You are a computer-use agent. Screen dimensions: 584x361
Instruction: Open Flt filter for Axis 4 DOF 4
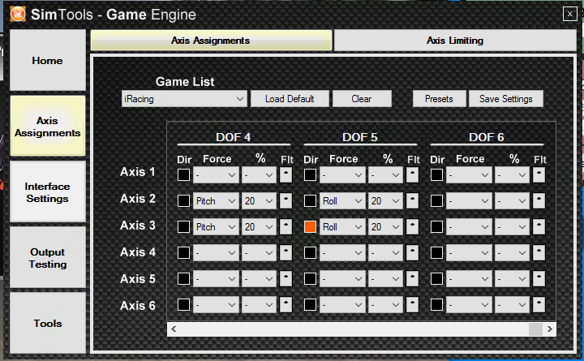(x=286, y=253)
